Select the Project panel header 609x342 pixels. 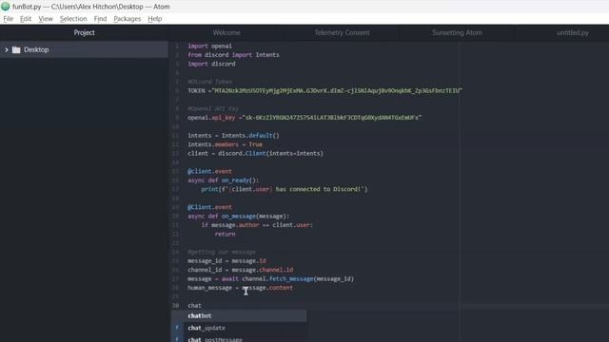click(x=84, y=33)
